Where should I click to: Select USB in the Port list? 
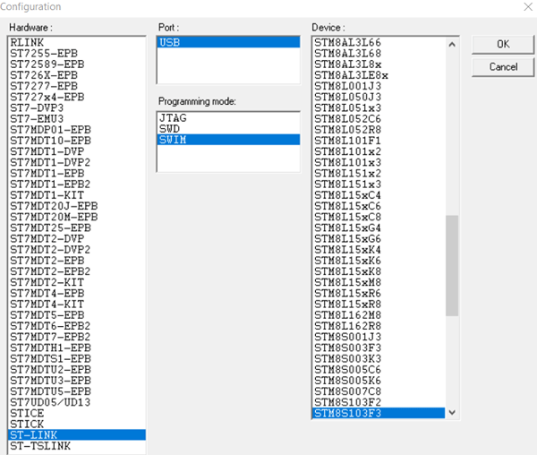[x=227, y=42]
